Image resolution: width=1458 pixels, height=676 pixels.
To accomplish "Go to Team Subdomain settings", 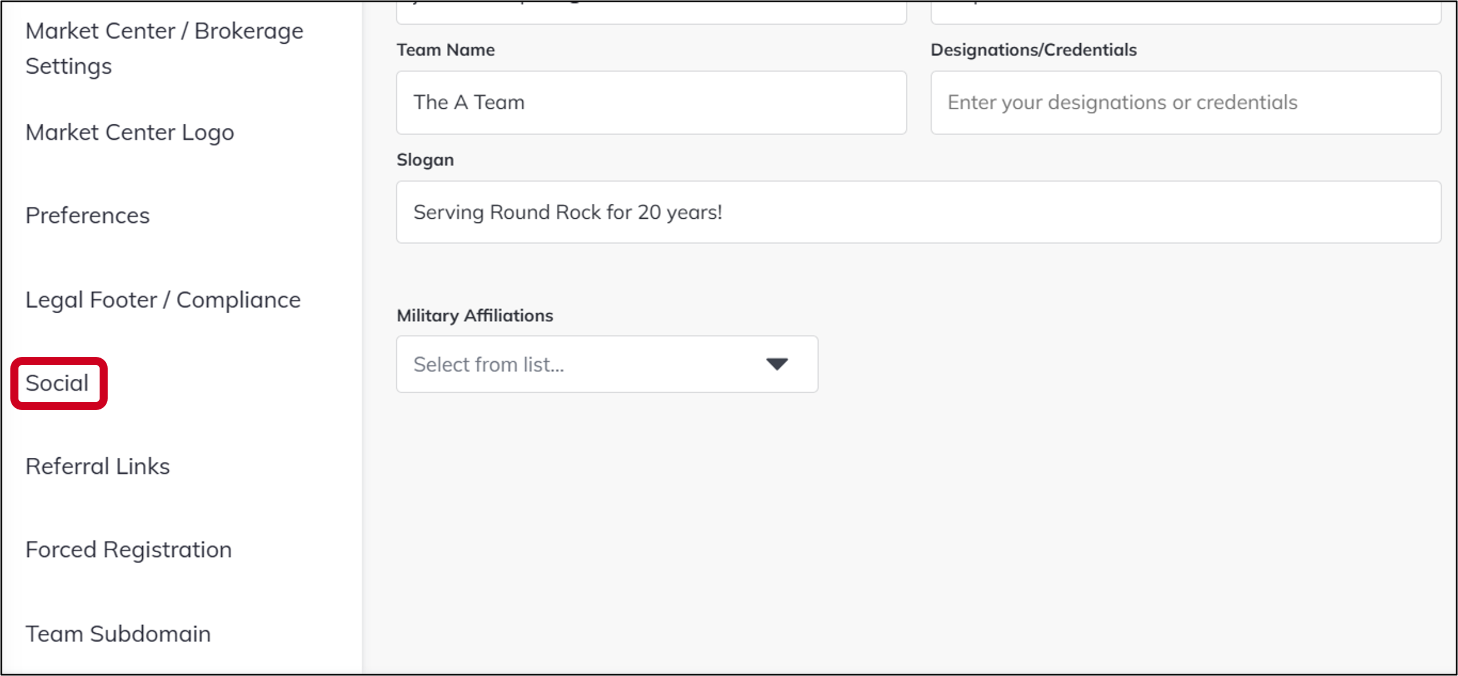I will [118, 633].
